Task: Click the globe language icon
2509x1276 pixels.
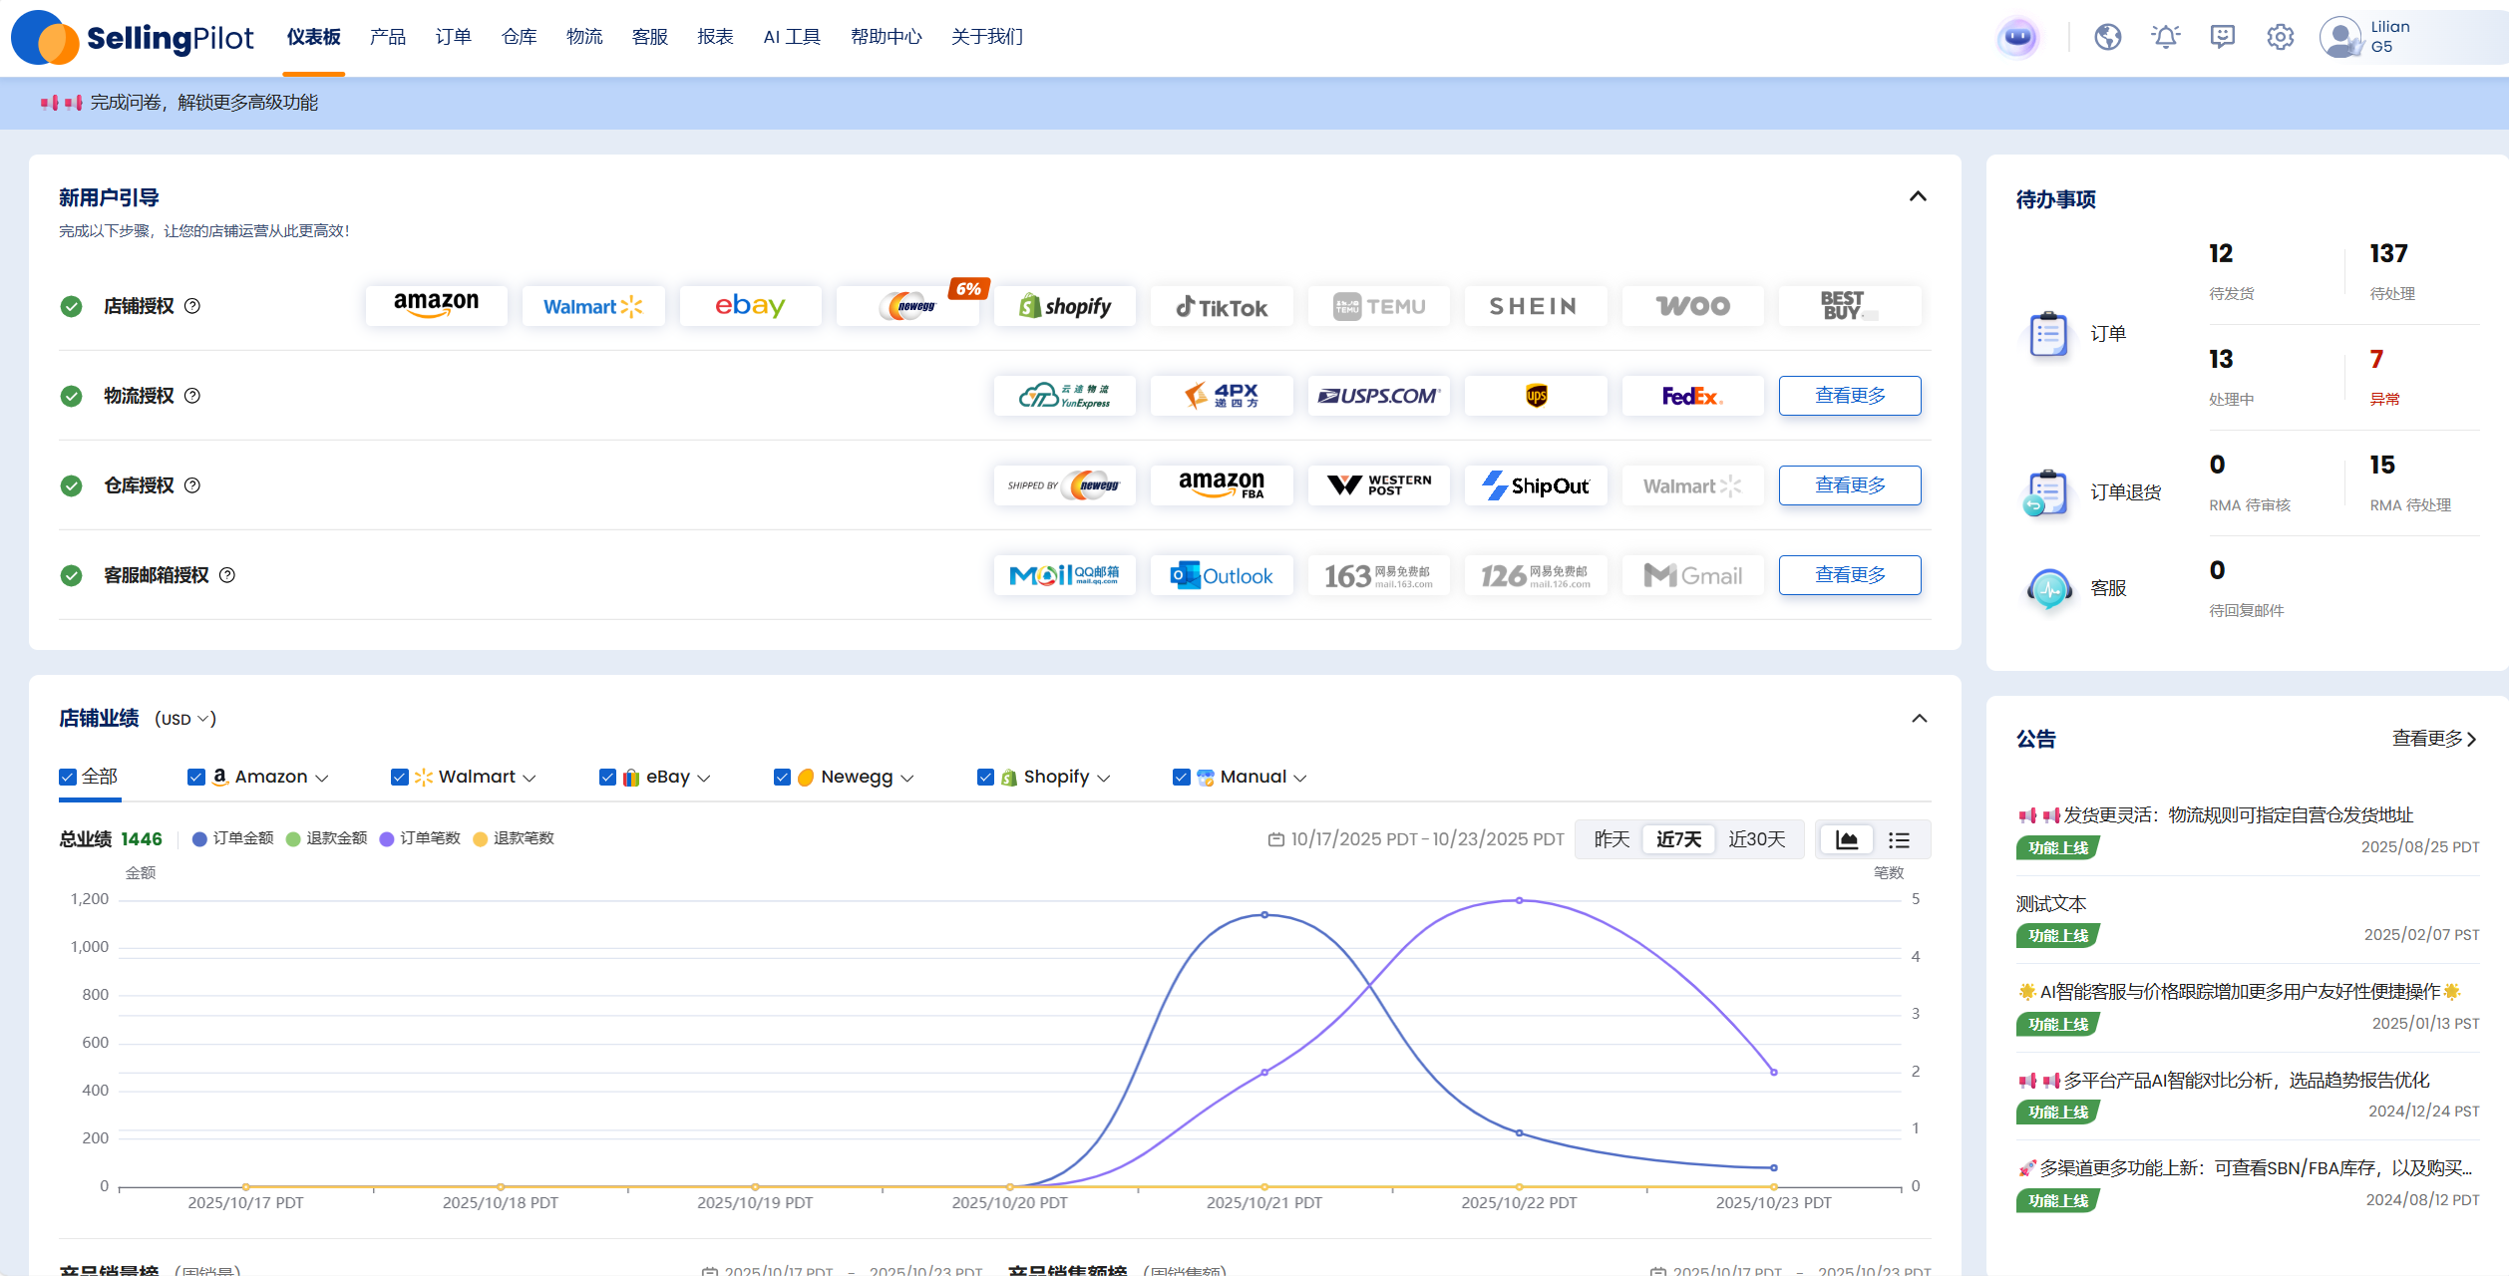Action: 2107,38
